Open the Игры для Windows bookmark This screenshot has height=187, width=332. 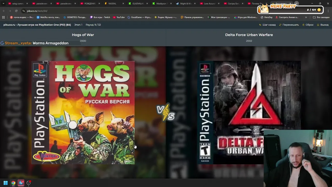pyautogui.click(x=245, y=17)
